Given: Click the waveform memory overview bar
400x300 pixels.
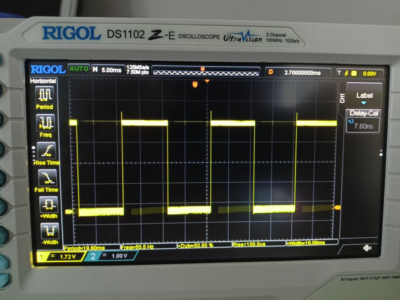Looking at the screenshot, I should click(x=206, y=71).
